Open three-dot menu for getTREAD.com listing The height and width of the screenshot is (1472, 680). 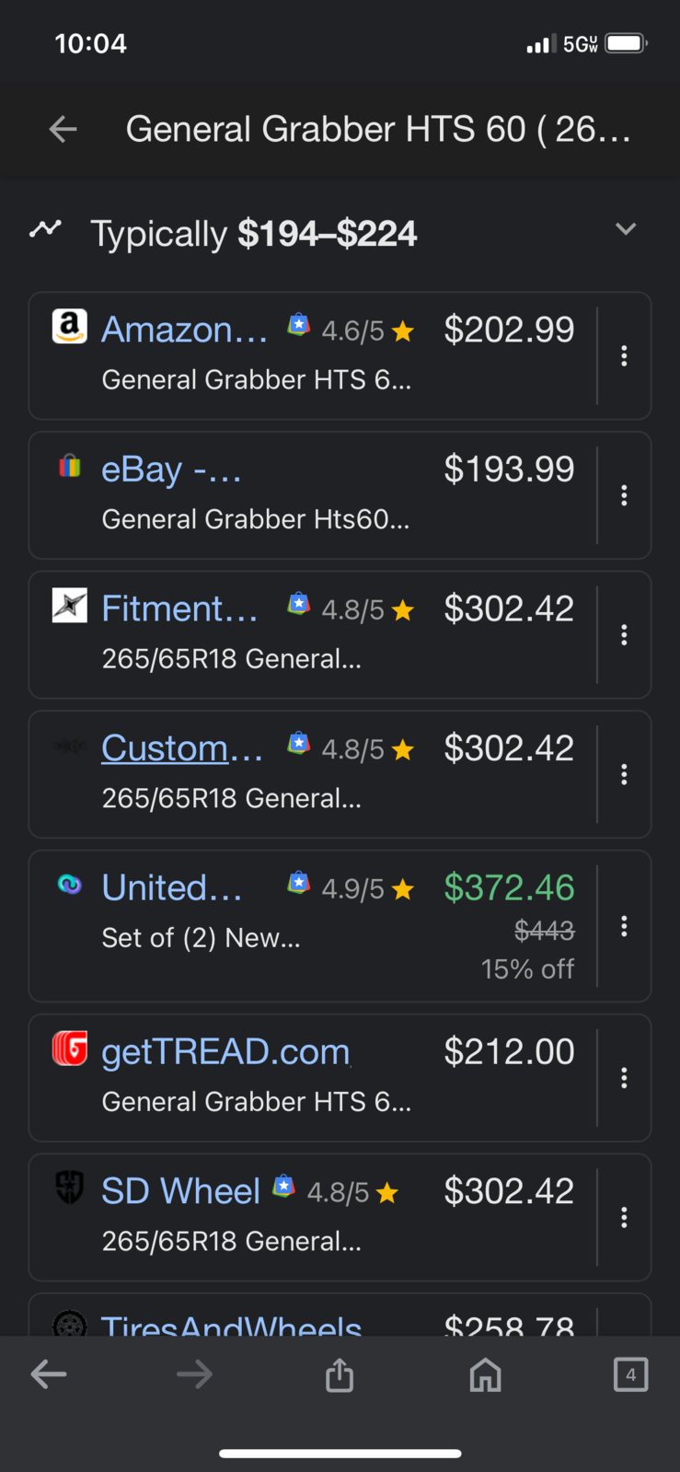click(624, 1078)
